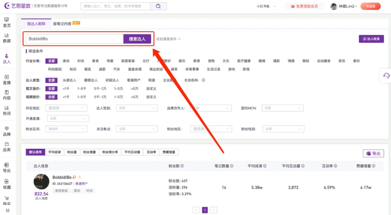Click 免费领取会员 link

(304, 6)
